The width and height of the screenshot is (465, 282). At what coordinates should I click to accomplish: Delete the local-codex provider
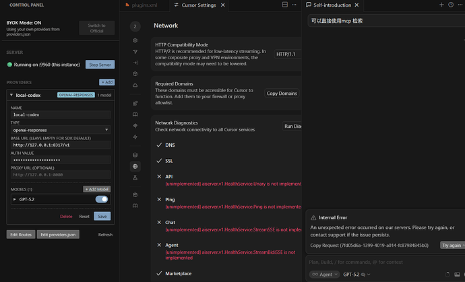point(66,217)
